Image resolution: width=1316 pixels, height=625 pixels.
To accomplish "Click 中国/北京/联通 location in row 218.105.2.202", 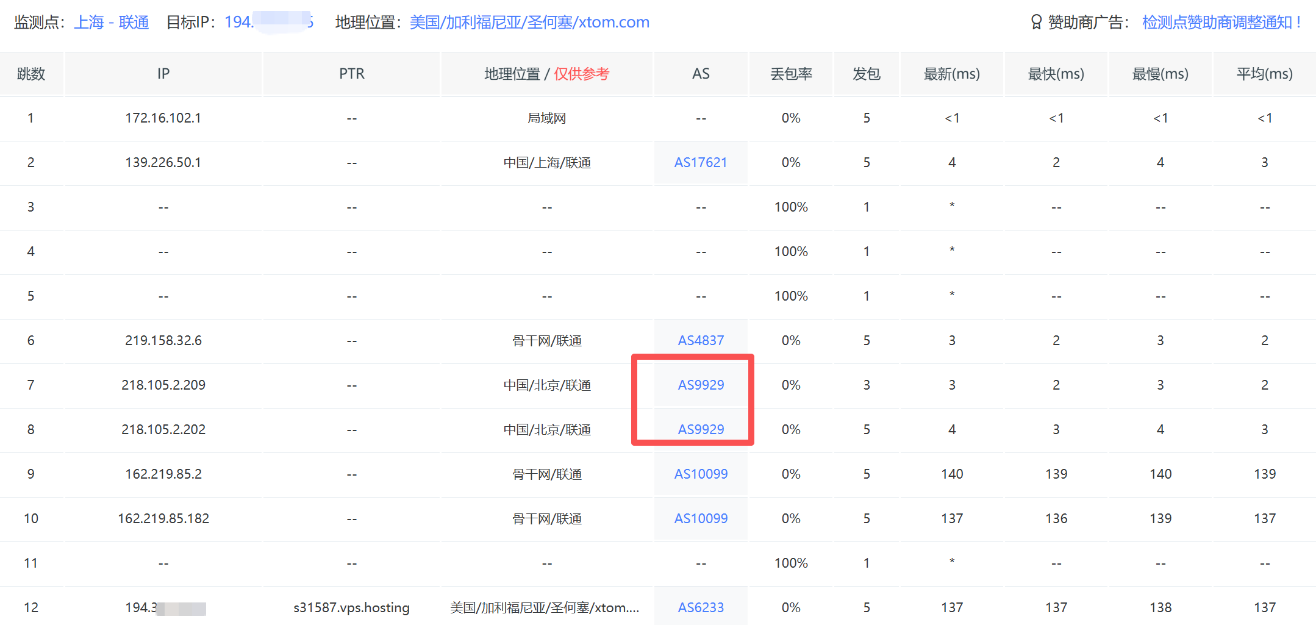I will [x=547, y=430].
